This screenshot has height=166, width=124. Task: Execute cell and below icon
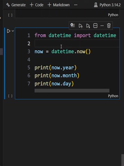click(x=88, y=26)
